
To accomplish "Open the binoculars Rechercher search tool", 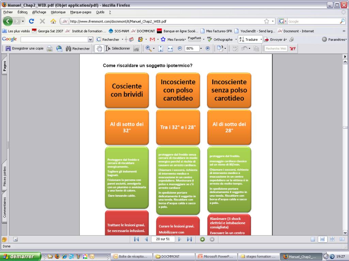I will tap(78, 48).
